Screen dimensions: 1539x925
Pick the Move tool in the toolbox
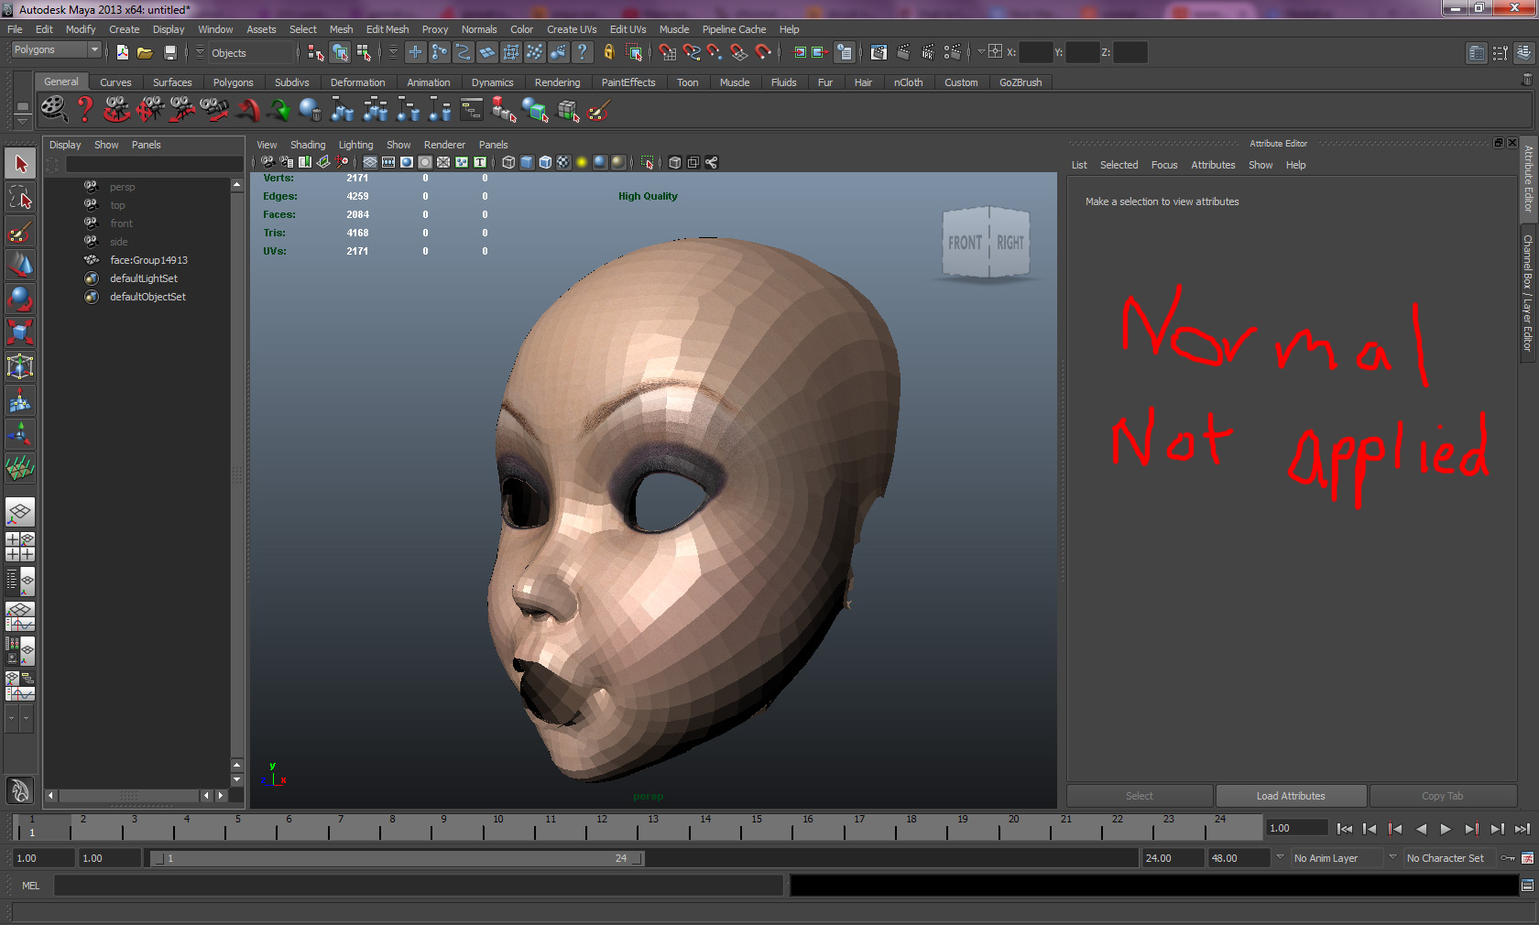[x=20, y=266]
